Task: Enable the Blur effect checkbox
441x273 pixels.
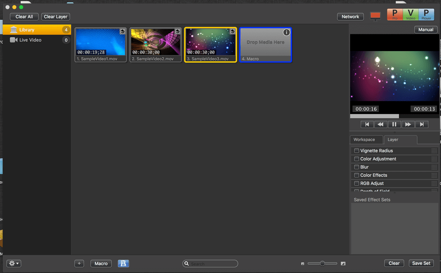Action: [x=356, y=167]
